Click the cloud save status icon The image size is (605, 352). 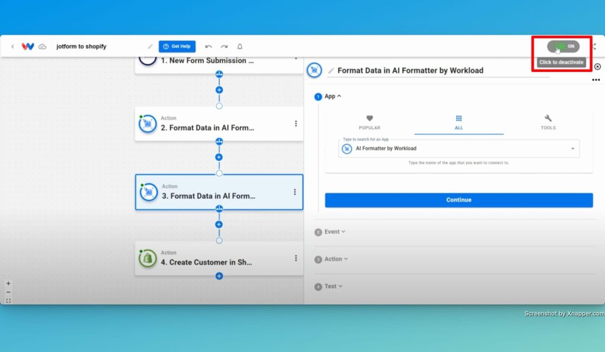tap(43, 47)
